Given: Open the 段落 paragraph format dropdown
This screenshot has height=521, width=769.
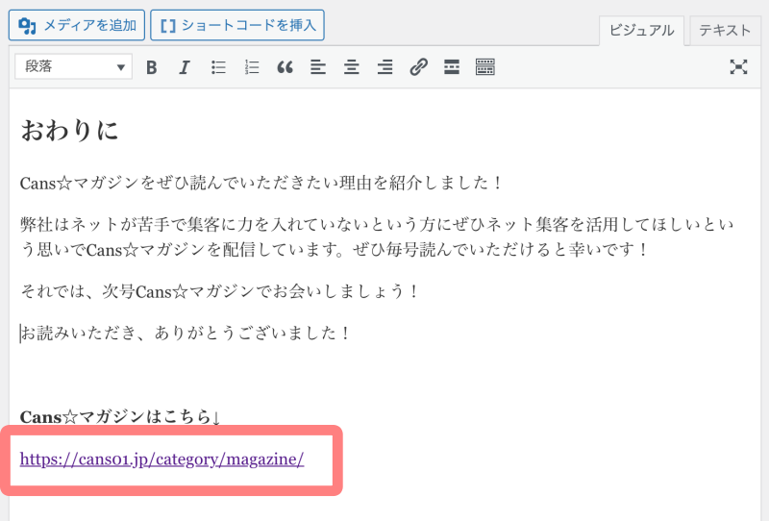Looking at the screenshot, I should click(x=73, y=67).
